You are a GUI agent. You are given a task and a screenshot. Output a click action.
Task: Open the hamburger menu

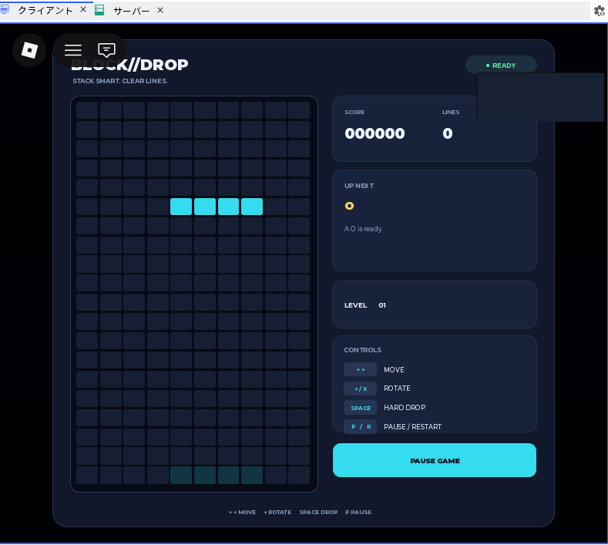[73, 50]
